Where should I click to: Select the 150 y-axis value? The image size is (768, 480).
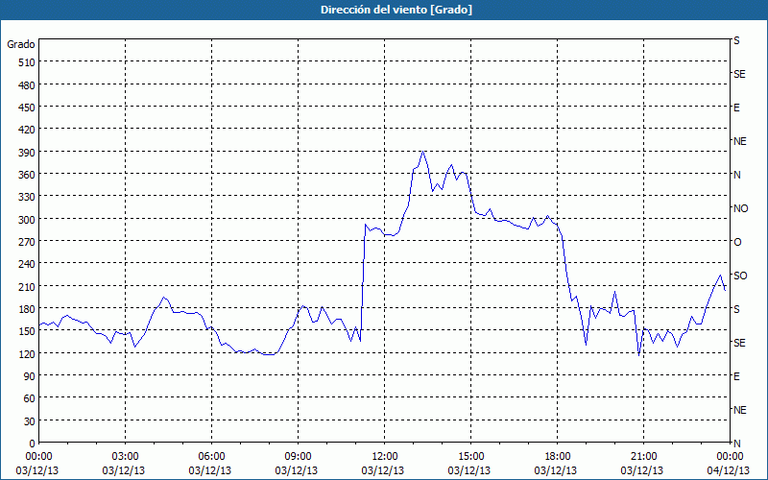(28, 331)
